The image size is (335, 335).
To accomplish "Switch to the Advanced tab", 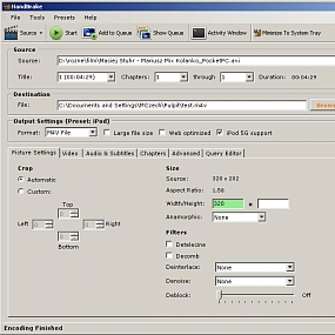I will (186, 153).
